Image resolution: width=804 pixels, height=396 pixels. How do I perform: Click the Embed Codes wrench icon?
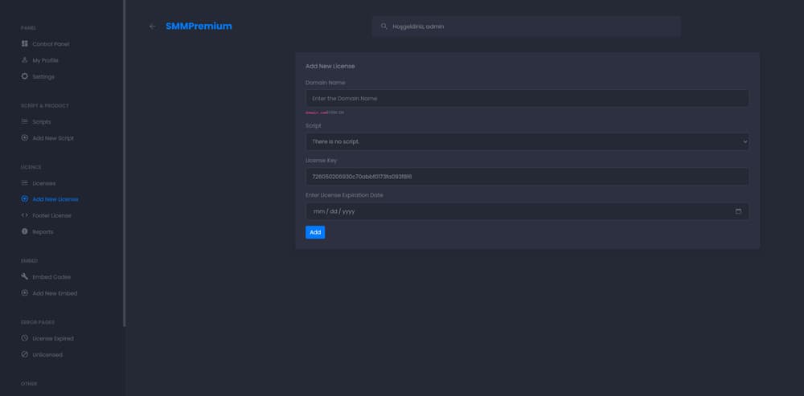(x=25, y=276)
